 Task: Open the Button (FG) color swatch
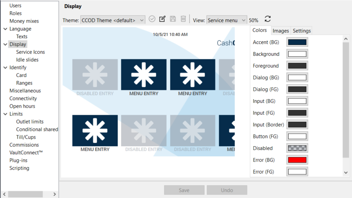pyautogui.click(x=297, y=137)
